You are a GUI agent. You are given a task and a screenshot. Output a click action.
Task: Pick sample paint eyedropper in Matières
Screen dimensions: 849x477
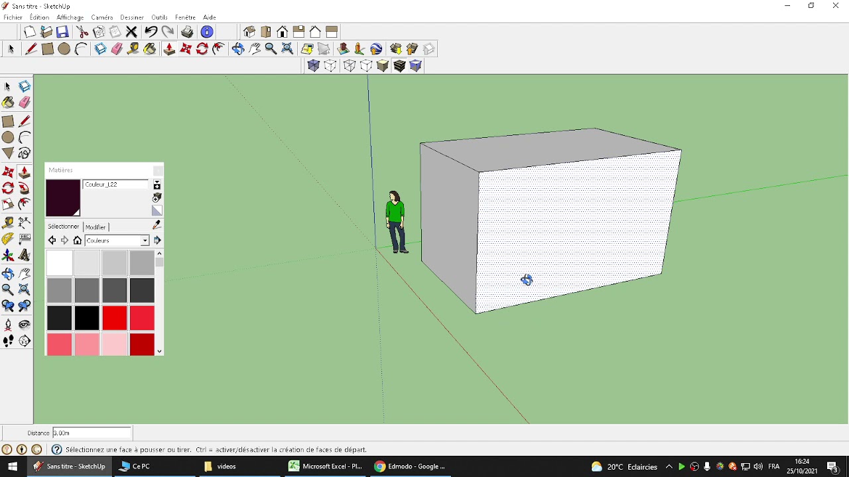[x=157, y=226]
